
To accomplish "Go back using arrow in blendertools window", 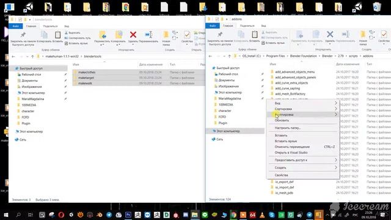I will coord(13,57).
